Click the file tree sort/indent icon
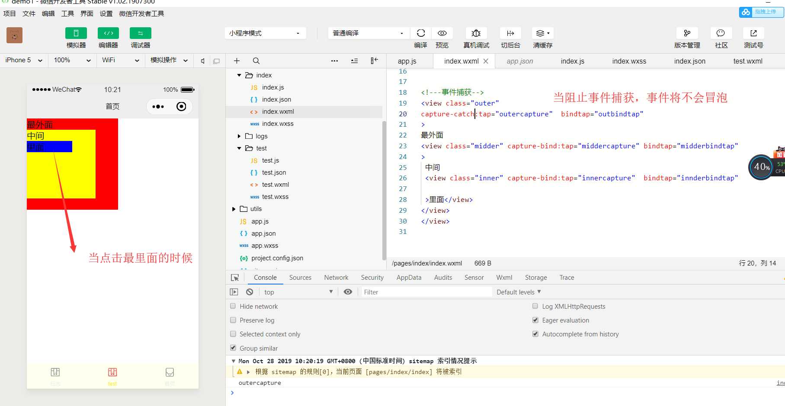Image resolution: width=785 pixels, height=406 pixels. click(354, 61)
